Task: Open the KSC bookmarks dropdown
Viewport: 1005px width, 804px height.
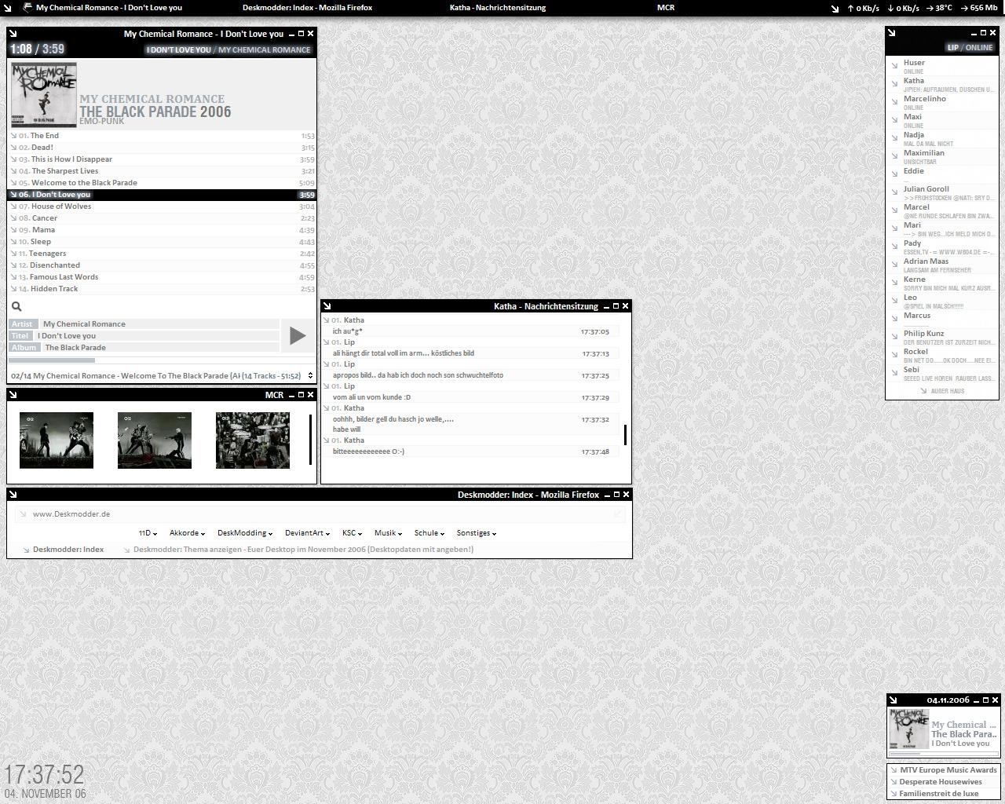Action: pos(352,533)
